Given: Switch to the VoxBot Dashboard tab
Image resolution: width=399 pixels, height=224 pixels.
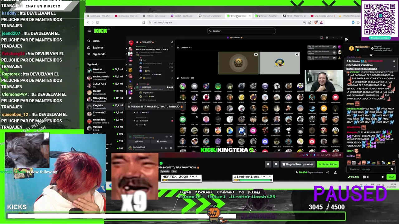Looking at the screenshot, I should (x=182, y=16).
